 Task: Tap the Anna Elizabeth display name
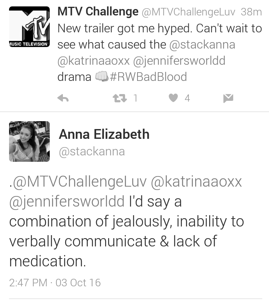[104, 134]
